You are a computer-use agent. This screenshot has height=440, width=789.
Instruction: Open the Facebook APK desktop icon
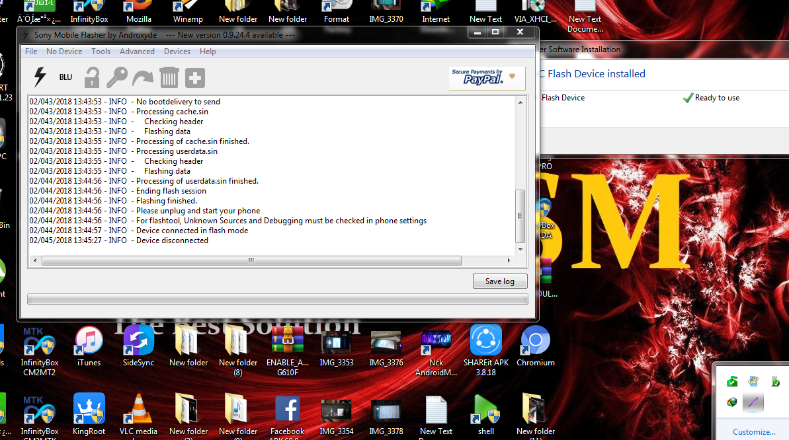287,414
